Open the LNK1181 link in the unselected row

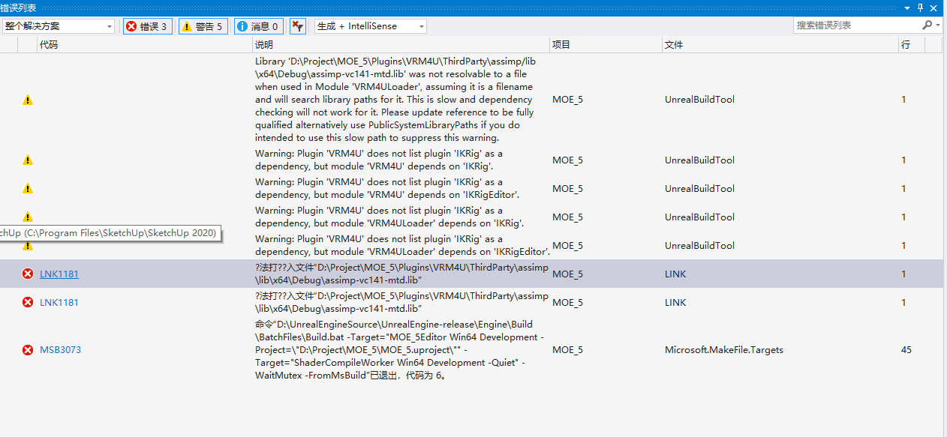(59, 303)
